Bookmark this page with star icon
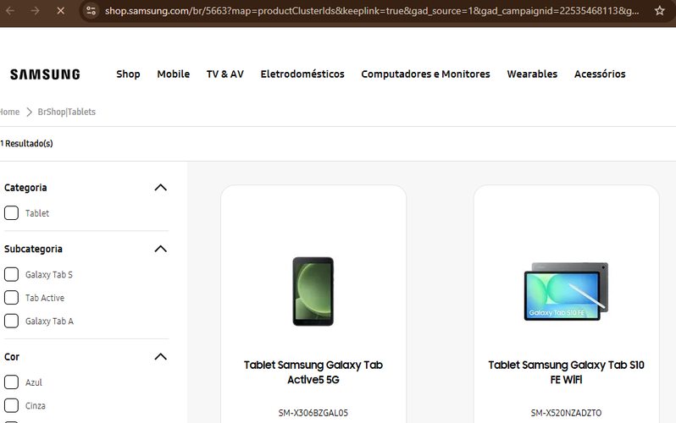Screen dimensions: 676x423 tap(660, 10)
